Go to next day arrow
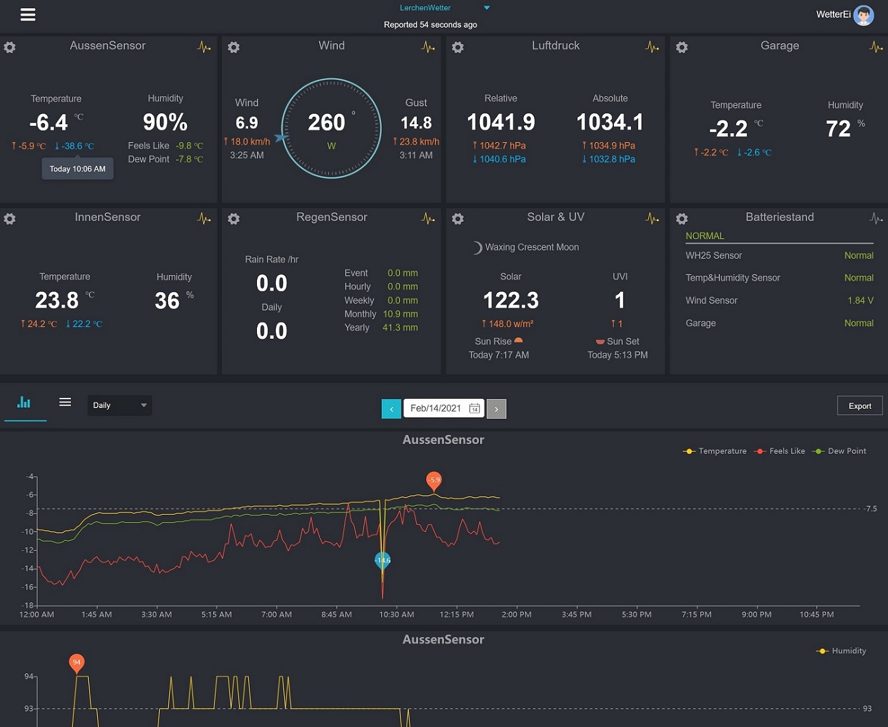This screenshot has width=888, height=727. tap(496, 409)
